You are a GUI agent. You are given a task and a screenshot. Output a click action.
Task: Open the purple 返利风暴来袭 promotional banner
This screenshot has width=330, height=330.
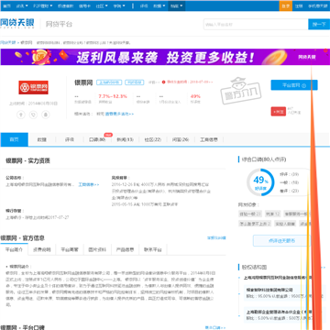click(x=165, y=57)
